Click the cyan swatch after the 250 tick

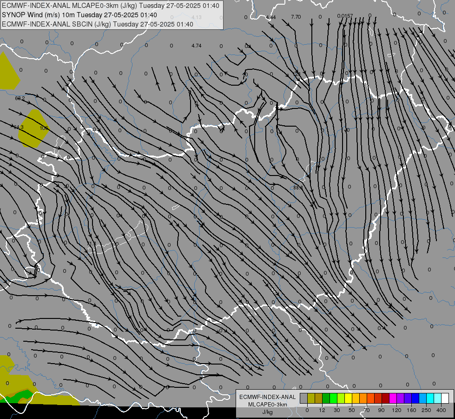tap(430, 398)
